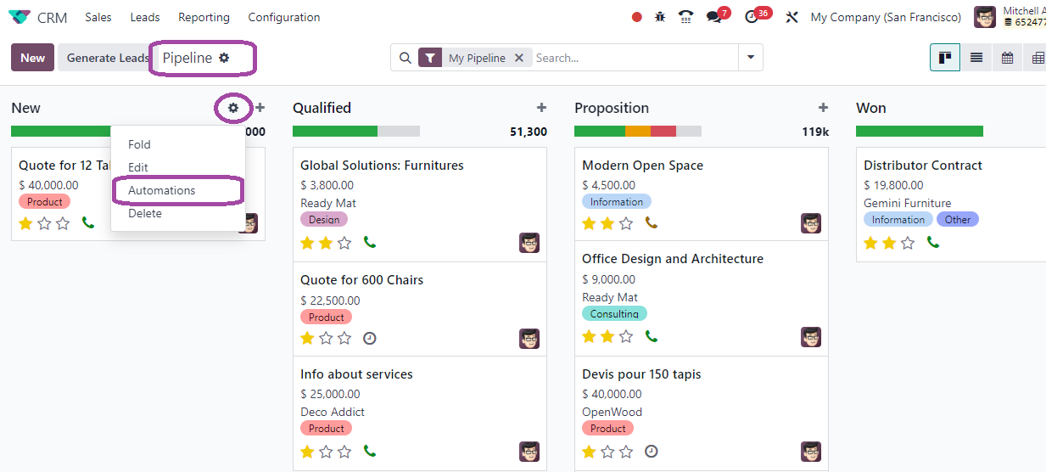
Task: Click the user avatar in the top bar
Action: pos(985,17)
